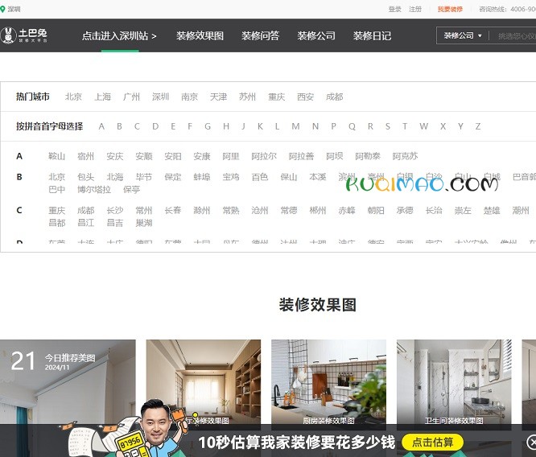Close the bottom estimate banner
The image size is (536, 457).
531,443
